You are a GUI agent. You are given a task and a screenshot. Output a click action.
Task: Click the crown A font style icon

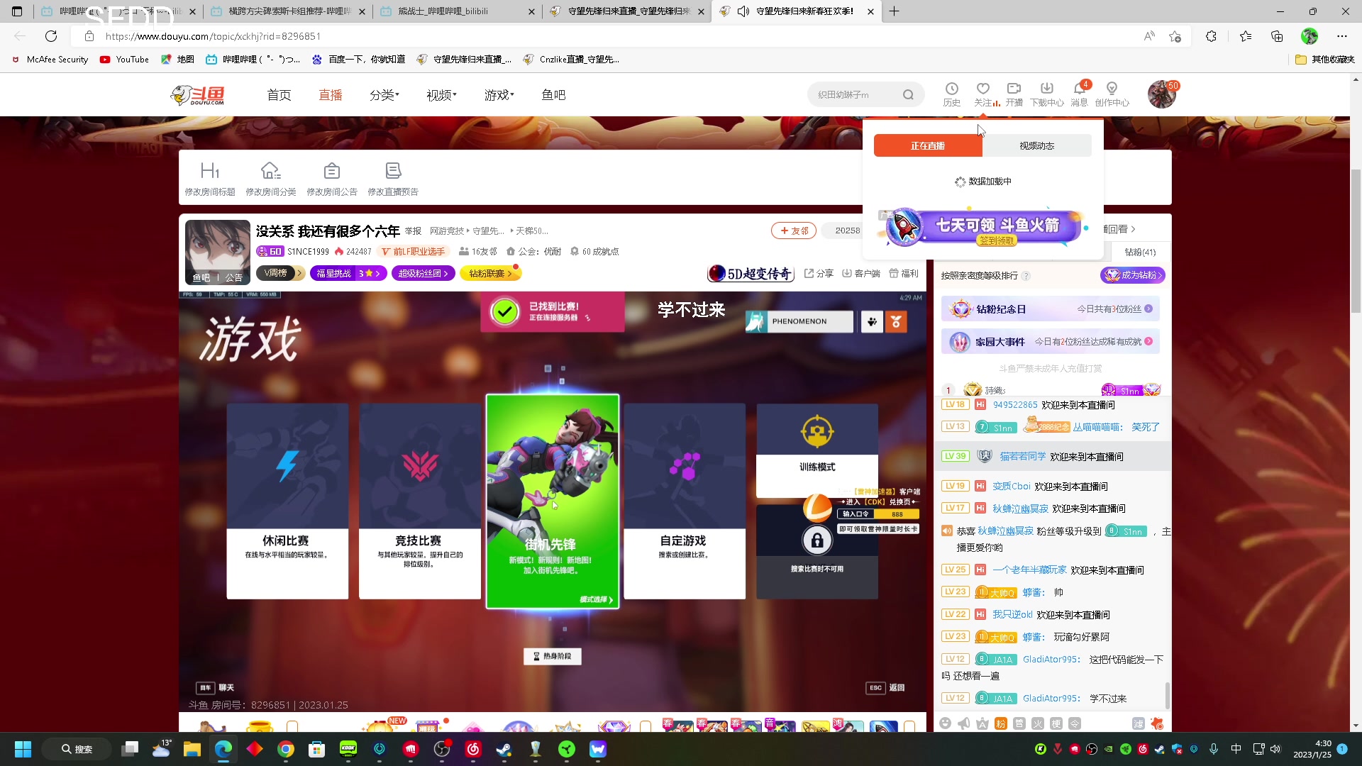pyautogui.click(x=982, y=723)
